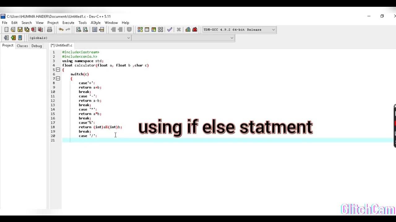Viewport: 396px width, 222px height.
Task: Place cursor on blank highlighted line 21
Action: point(227,140)
